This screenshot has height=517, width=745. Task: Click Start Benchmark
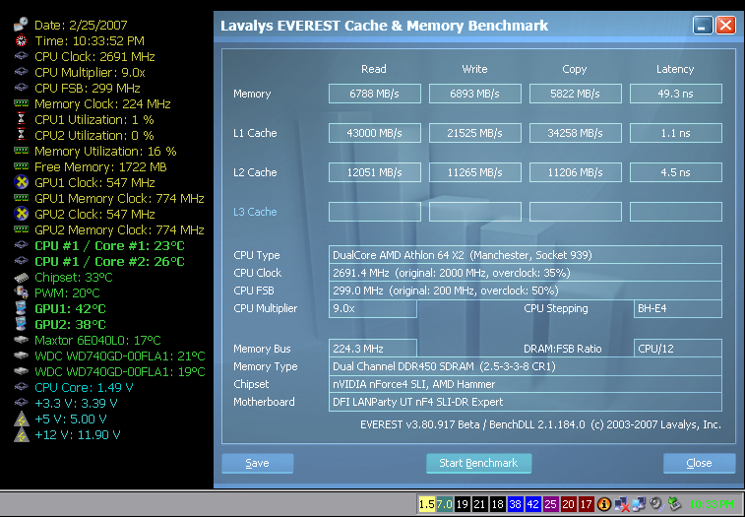478,463
